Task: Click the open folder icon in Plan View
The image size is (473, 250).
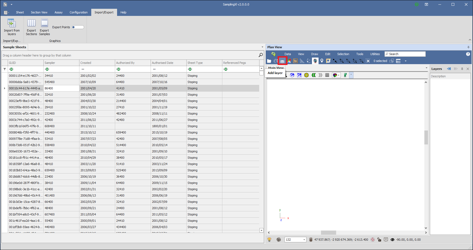Action: [269, 61]
